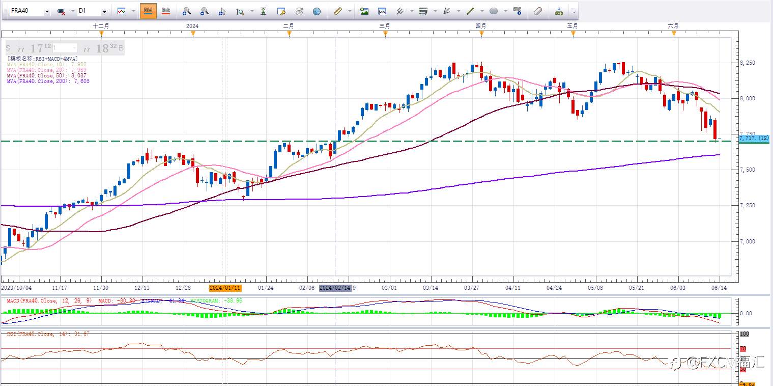Expand the Fibonacci tool dropdown arrow
Screen dimensions: 773x386
coord(435,11)
